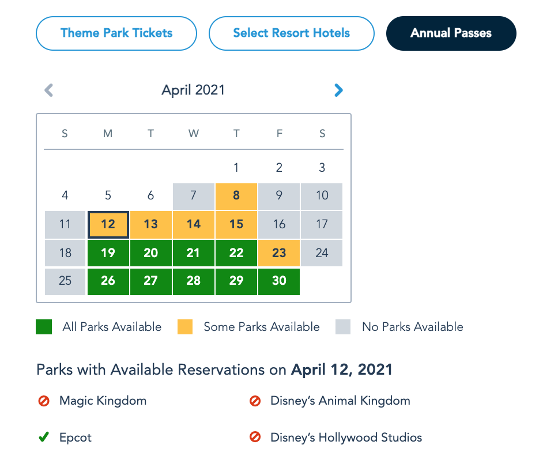The height and width of the screenshot is (460, 558).
Task: Switch to Theme Park Tickets tab
Action: [116, 33]
